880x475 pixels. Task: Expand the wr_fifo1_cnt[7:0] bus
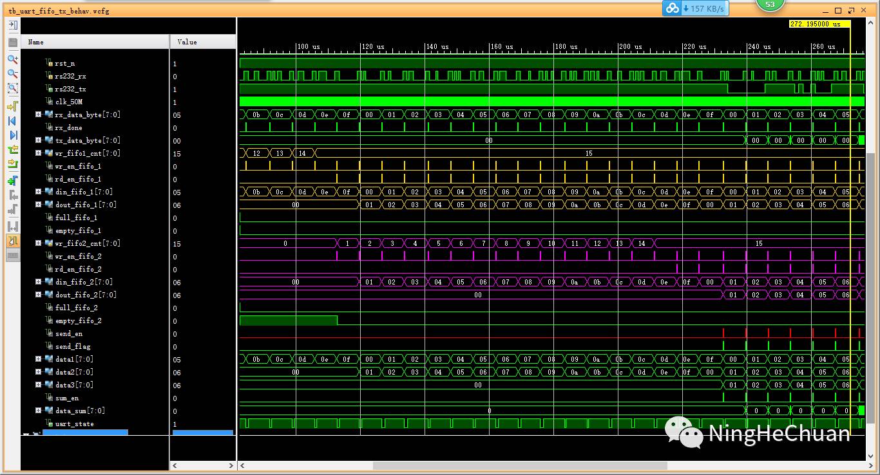click(39, 153)
